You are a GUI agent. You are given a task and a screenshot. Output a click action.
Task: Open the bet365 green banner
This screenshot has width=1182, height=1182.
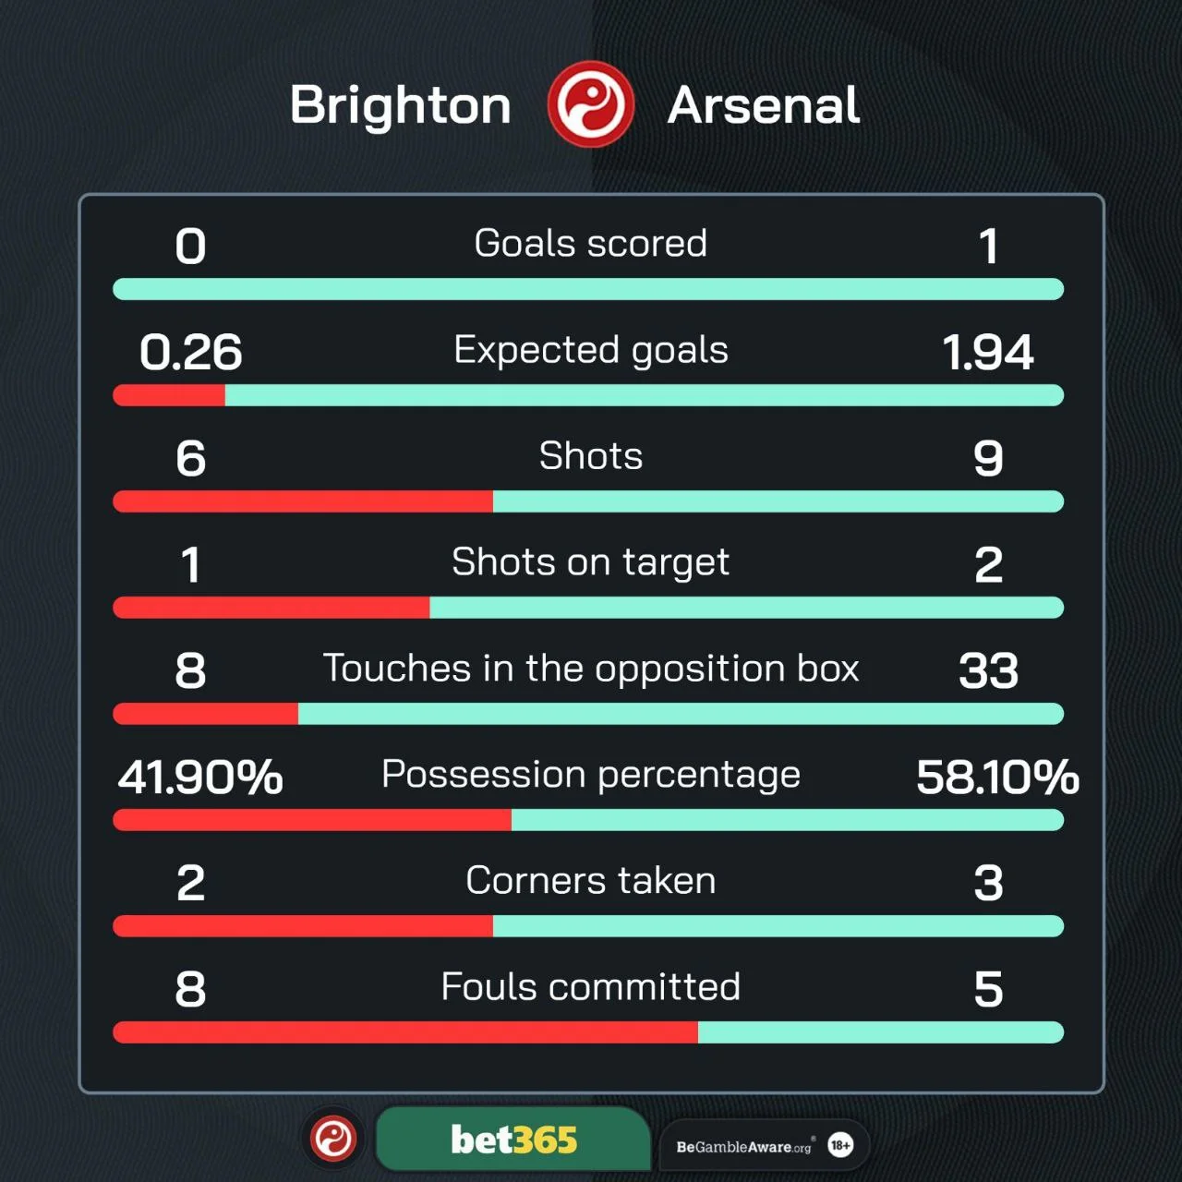[513, 1140]
